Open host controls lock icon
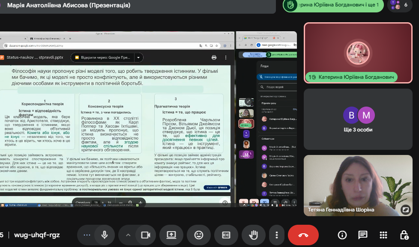 pyautogui.click(x=404, y=235)
